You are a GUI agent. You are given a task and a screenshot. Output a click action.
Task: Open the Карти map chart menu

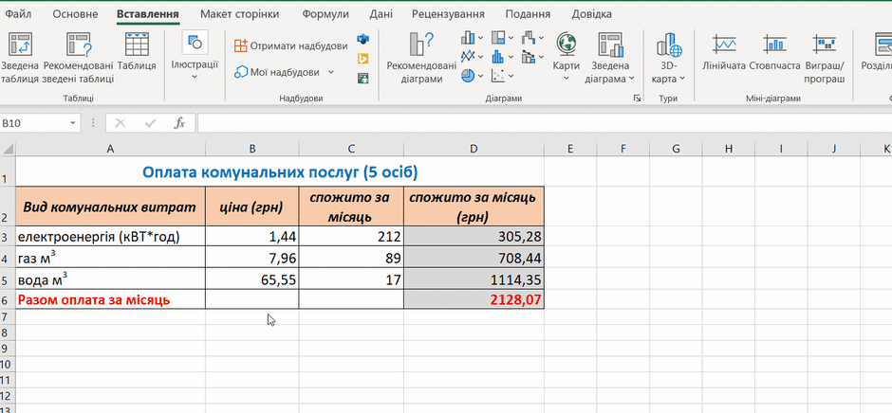(x=566, y=57)
